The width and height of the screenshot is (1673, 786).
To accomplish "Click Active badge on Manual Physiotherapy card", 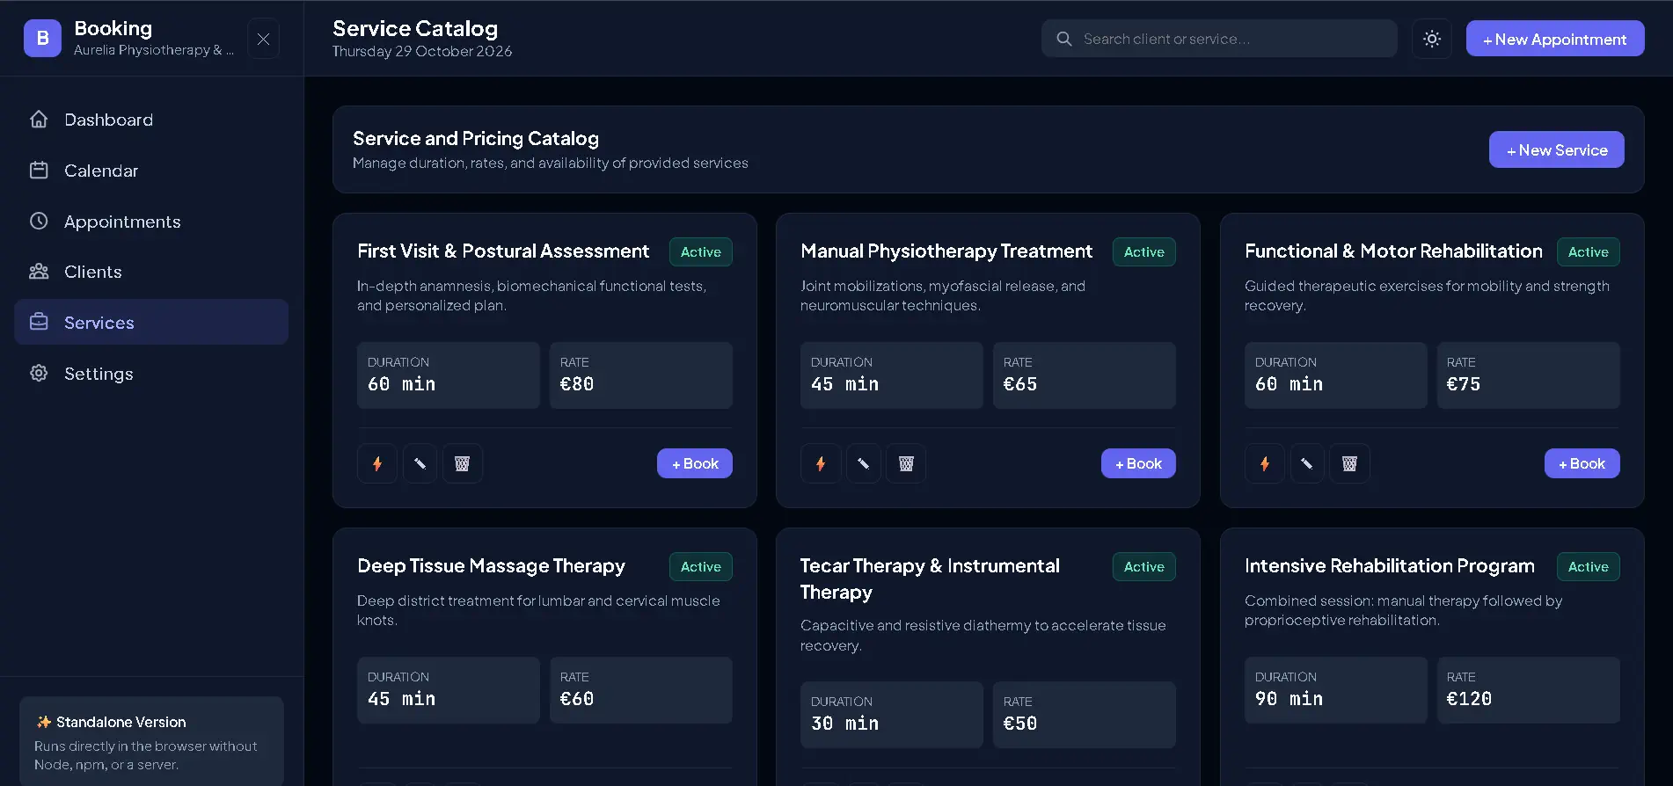I will [1144, 252].
